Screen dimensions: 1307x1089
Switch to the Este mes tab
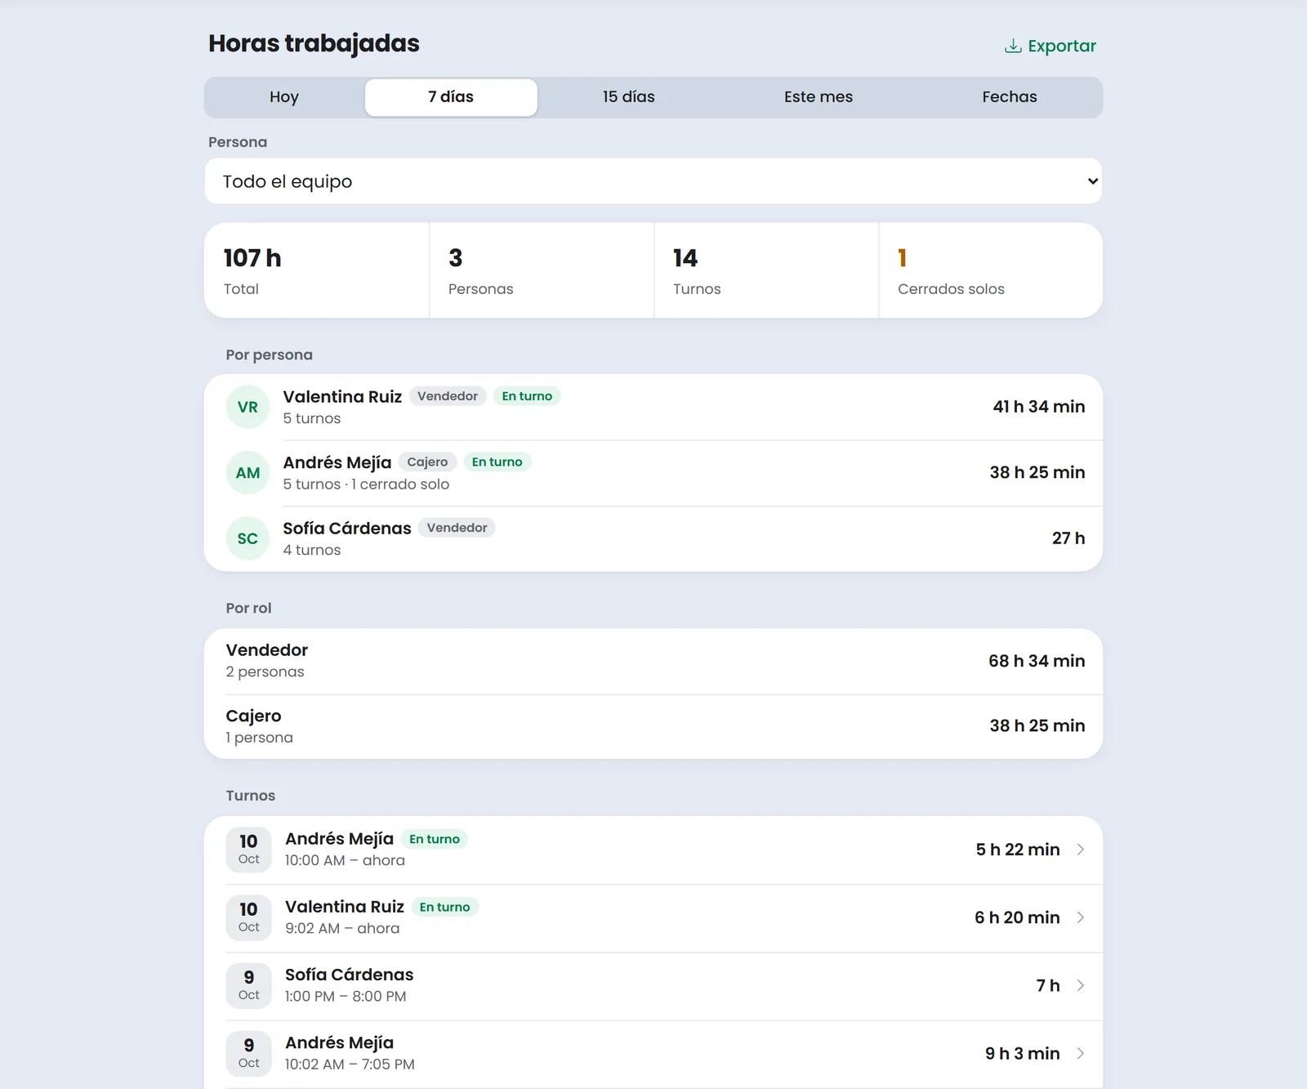click(819, 97)
